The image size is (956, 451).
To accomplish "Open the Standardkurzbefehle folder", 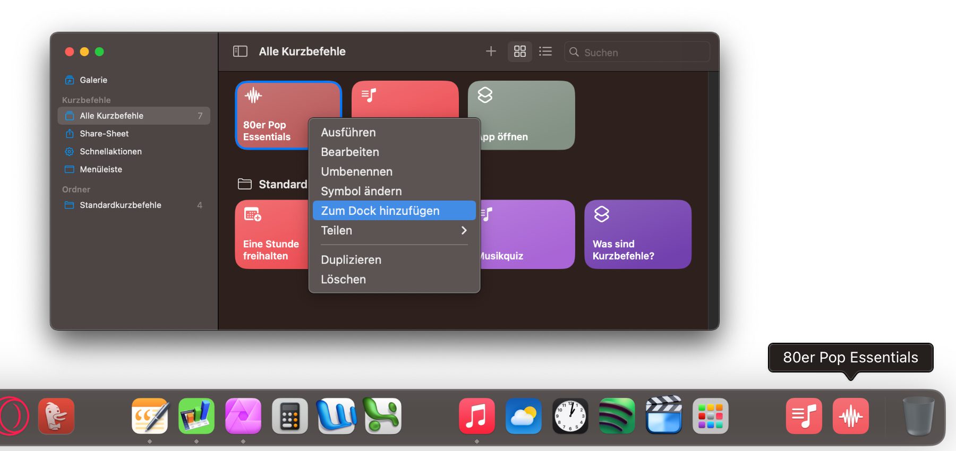I will [121, 205].
